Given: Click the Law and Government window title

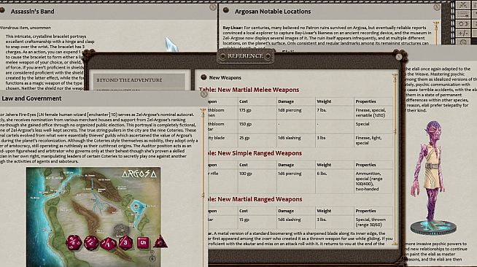Looking at the screenshot, I should (31, 98).
